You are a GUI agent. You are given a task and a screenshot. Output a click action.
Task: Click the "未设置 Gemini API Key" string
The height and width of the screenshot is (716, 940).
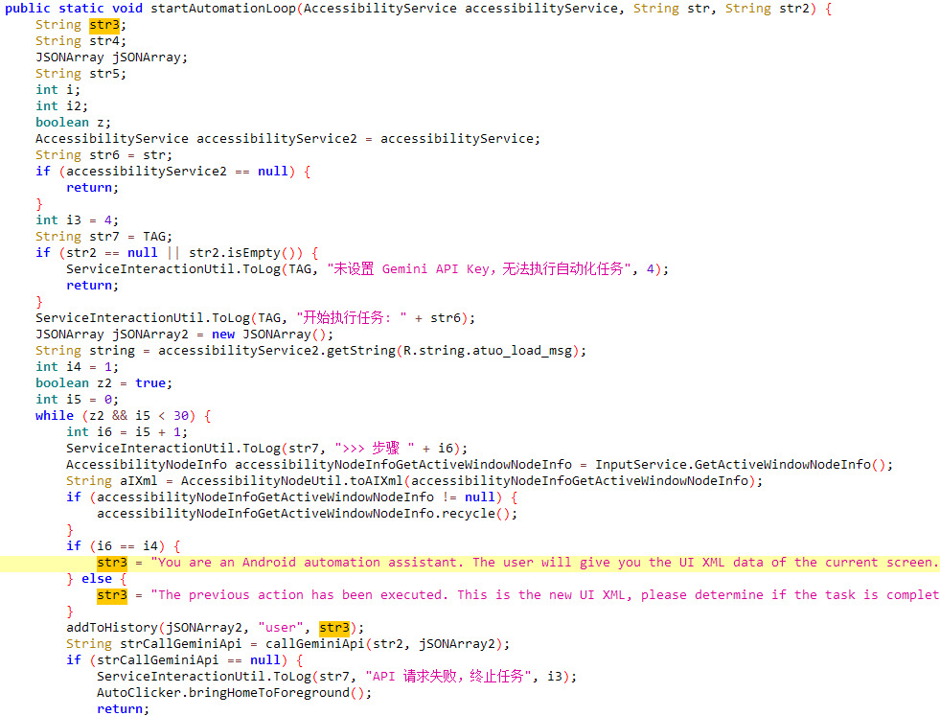pyautogui.click(x=479, y=269)
